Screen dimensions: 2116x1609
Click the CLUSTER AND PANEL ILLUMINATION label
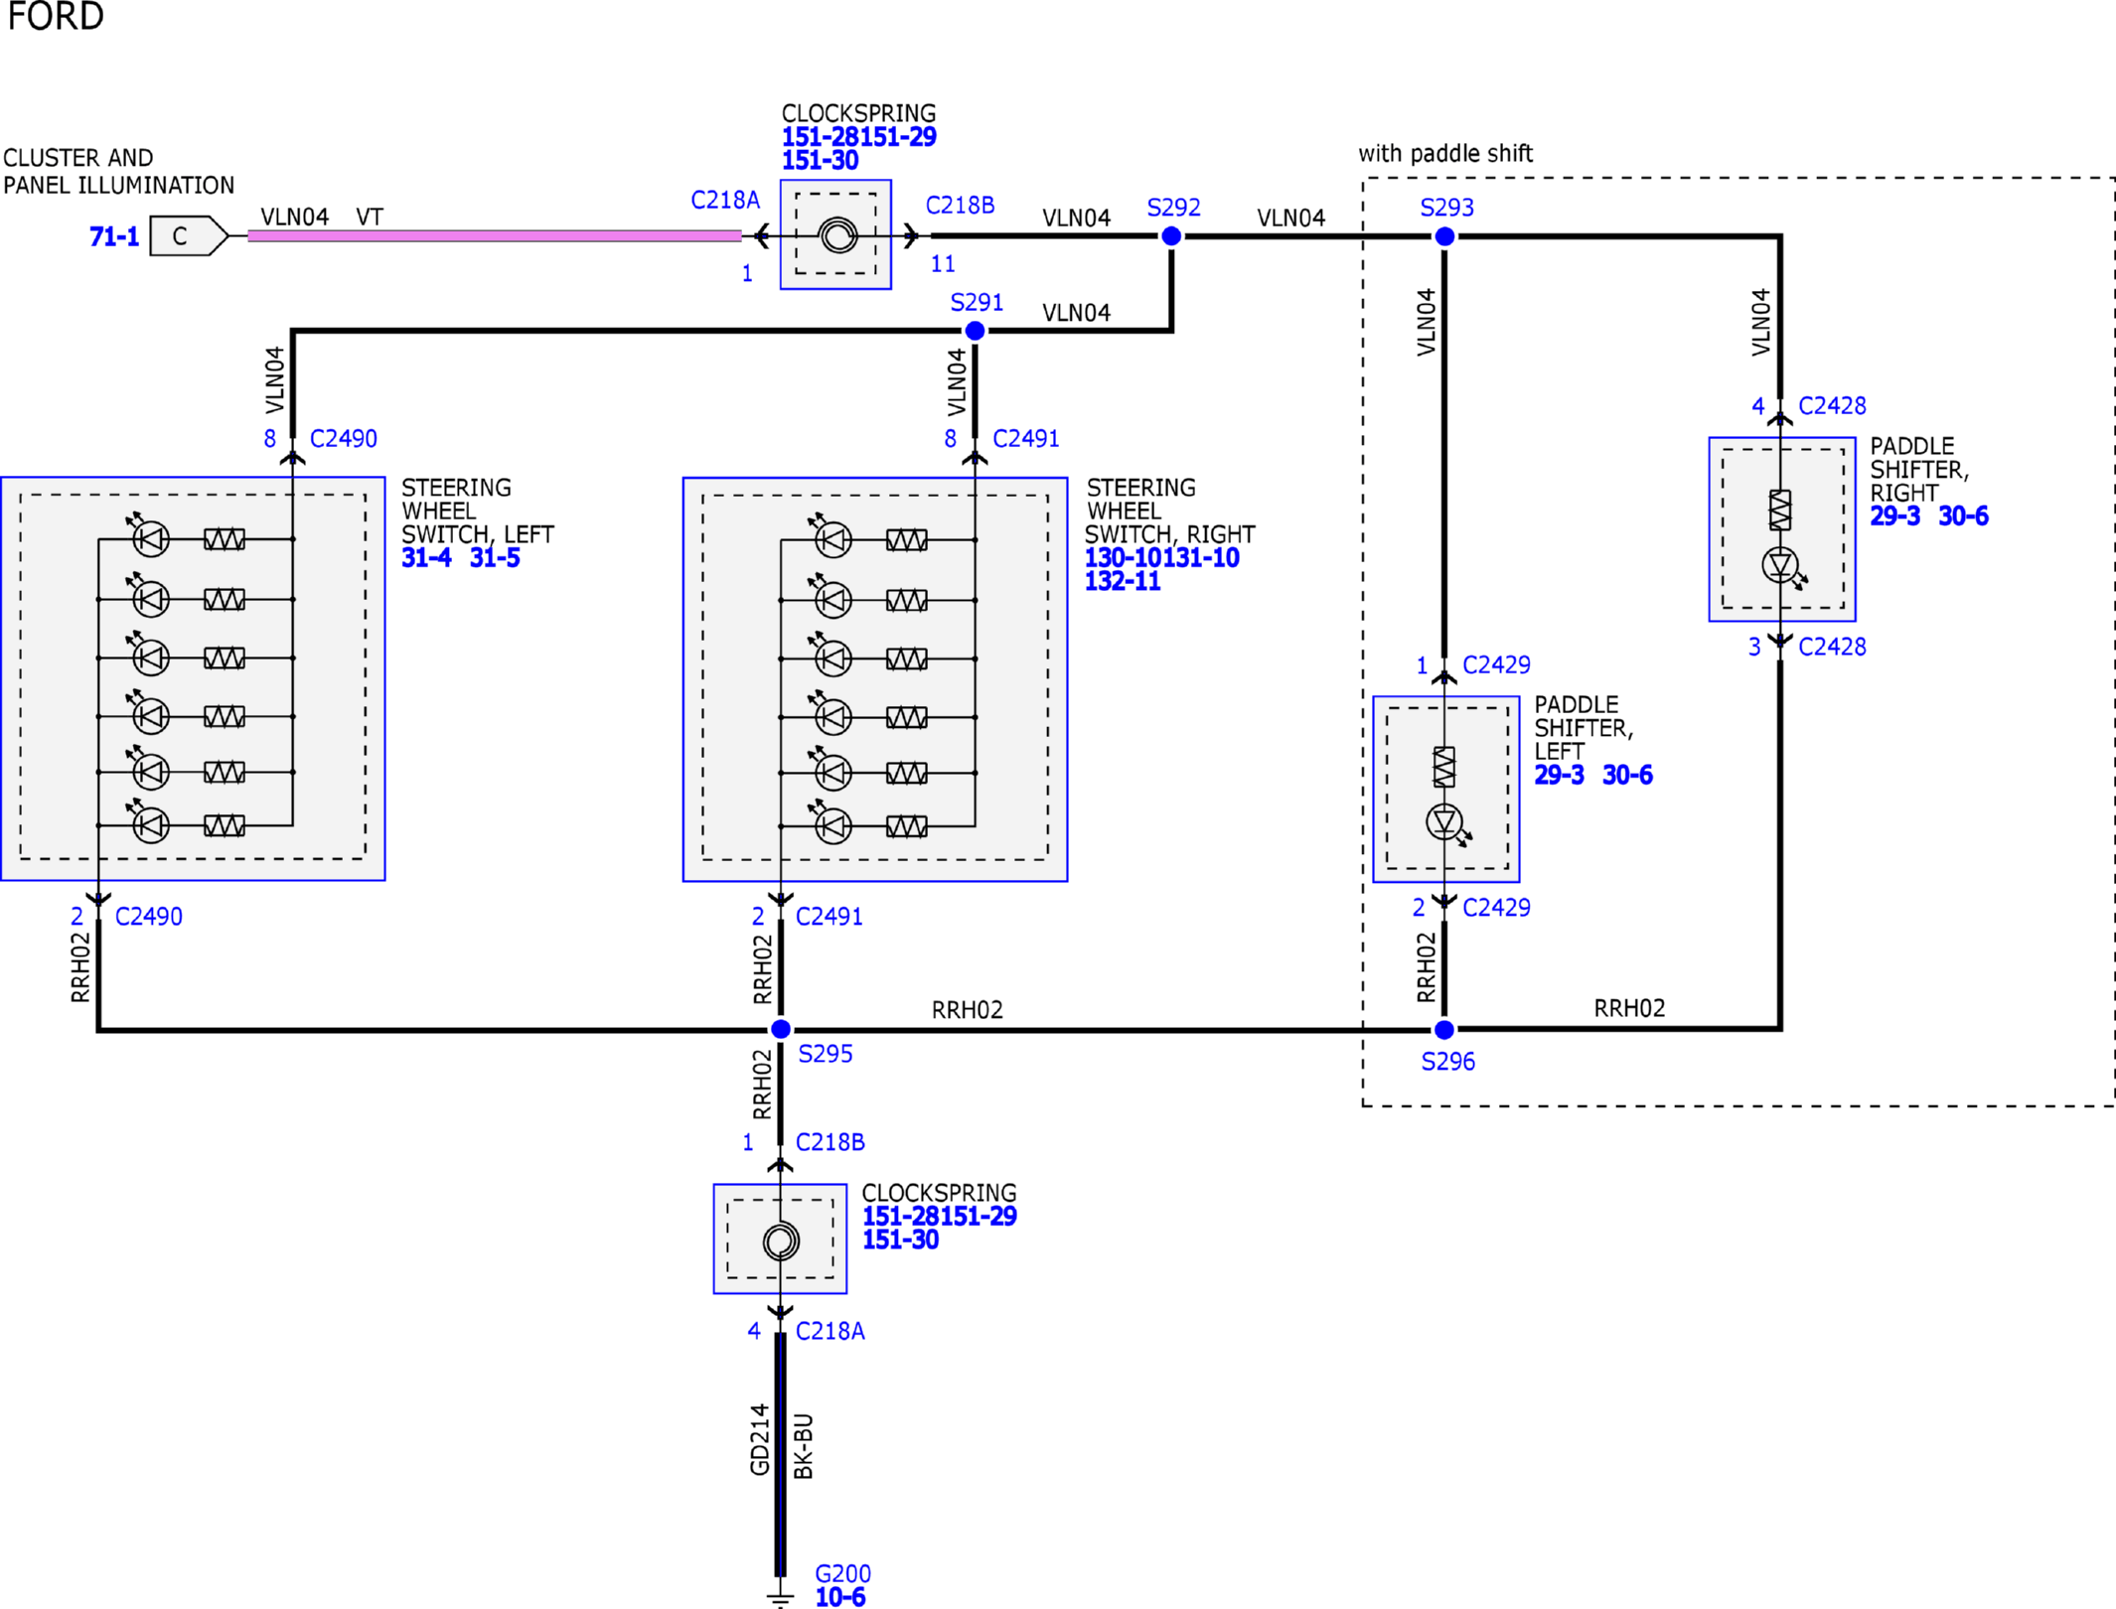coord(119,172)
